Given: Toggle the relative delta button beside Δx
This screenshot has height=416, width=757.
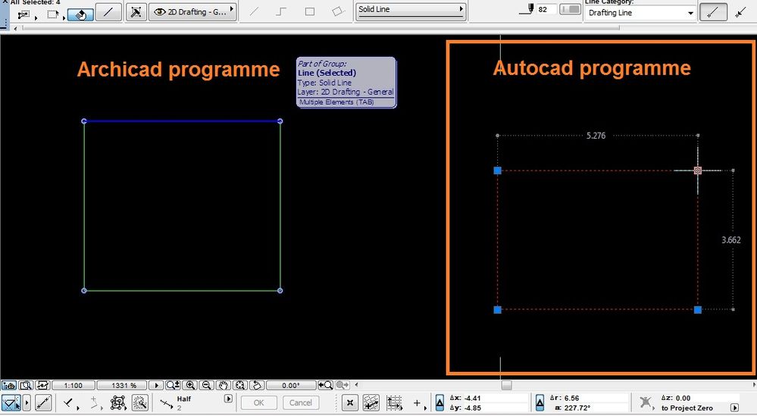Looking at the screenshot, I should coord(439,402).
